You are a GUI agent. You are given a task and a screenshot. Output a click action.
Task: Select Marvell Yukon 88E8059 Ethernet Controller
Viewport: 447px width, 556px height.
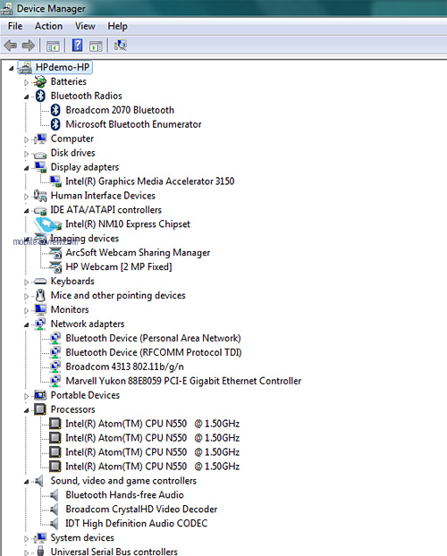(183, 381)
